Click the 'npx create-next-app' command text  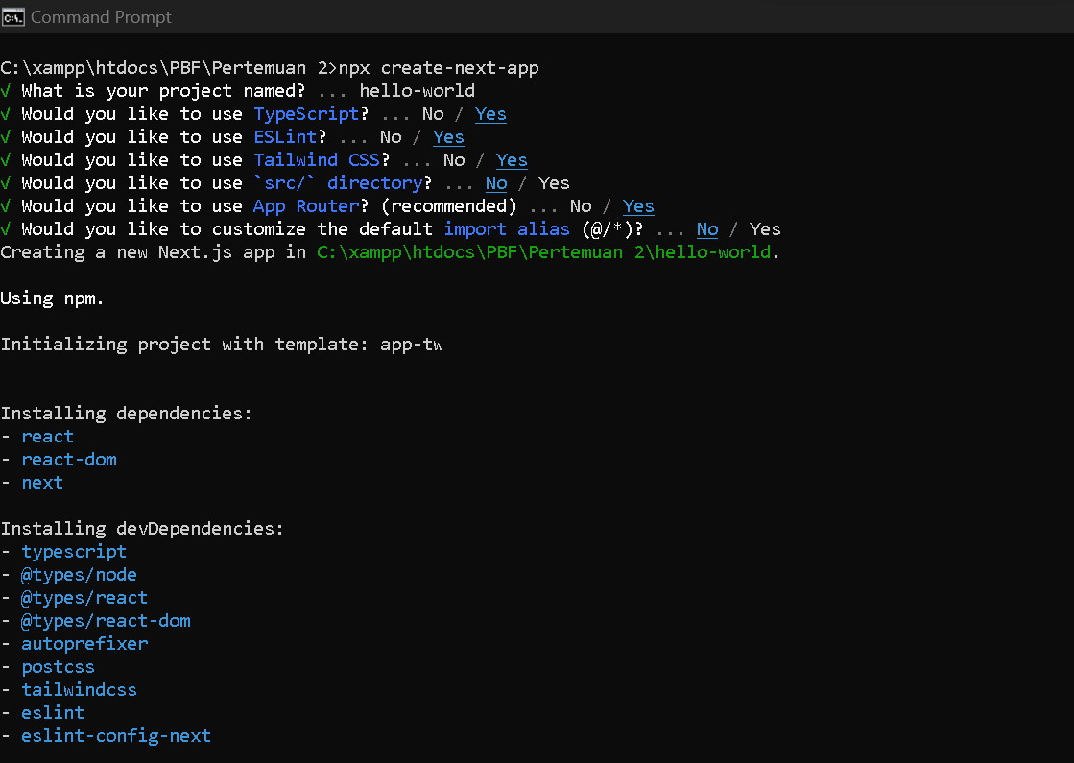439,68
